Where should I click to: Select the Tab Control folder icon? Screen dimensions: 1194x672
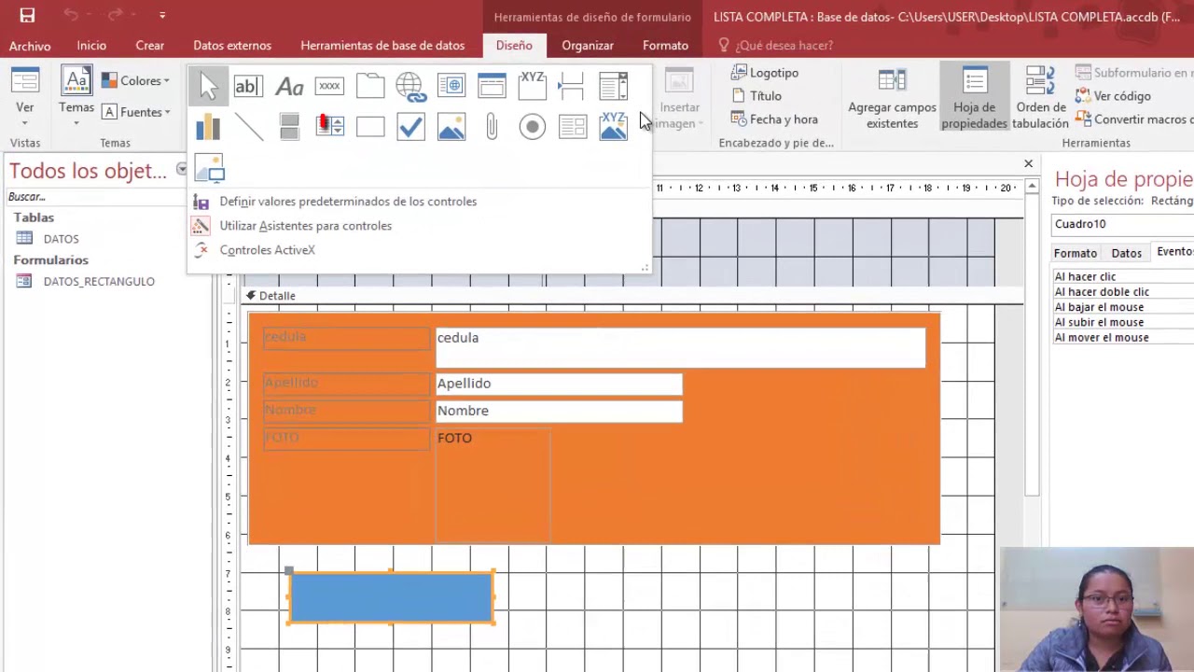pyautogui.click(x=370, y=86)
